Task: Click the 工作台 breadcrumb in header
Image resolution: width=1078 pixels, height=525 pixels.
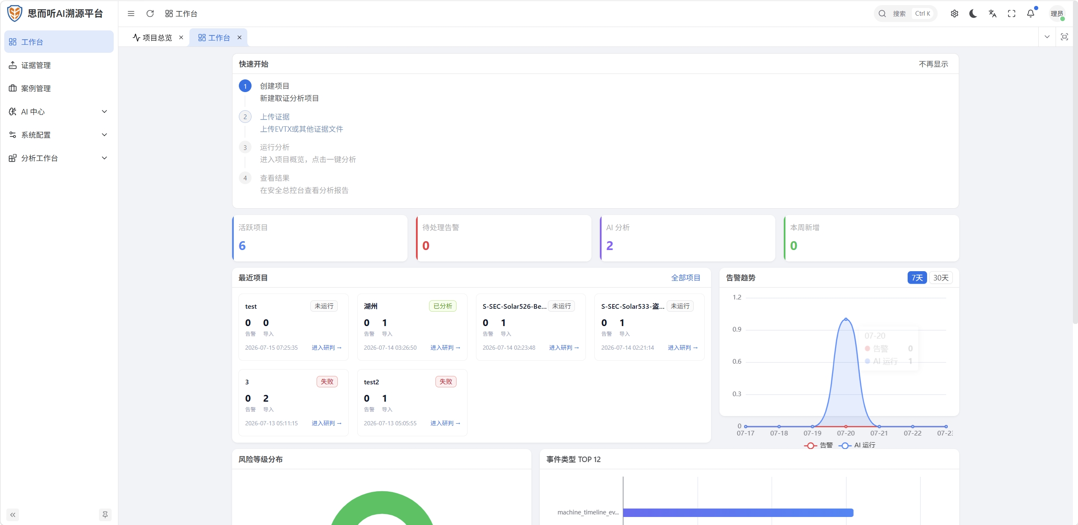Action: tap(181, 14)
